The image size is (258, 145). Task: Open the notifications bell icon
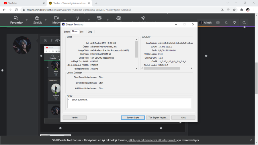(226, 23)
